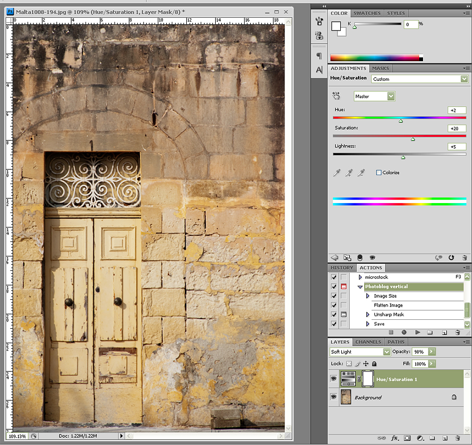
Task: Open the Masks tab
Action: tap(380, 68)
